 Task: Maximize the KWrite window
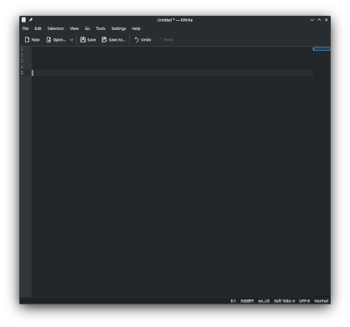point(319,20)
